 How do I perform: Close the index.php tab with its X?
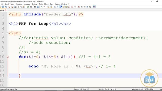6,10
